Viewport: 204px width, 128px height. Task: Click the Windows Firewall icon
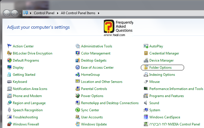9,124
